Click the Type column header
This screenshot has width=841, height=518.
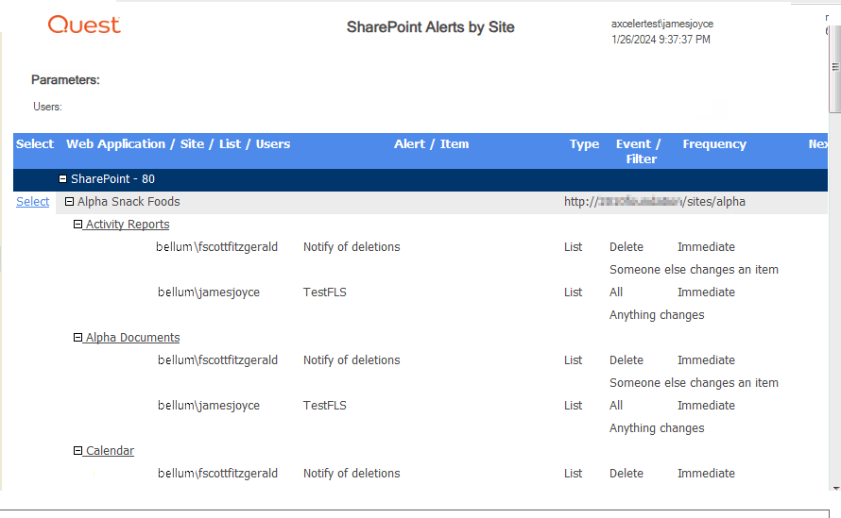tap(584, 144)
